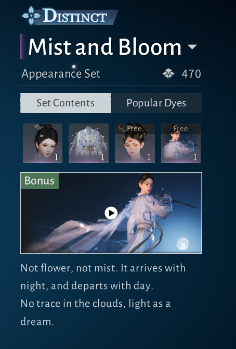Viewport: 236px width, 349px height.
Task: Click the Free tag on the pose item
Action: click(x=180, y=129)
